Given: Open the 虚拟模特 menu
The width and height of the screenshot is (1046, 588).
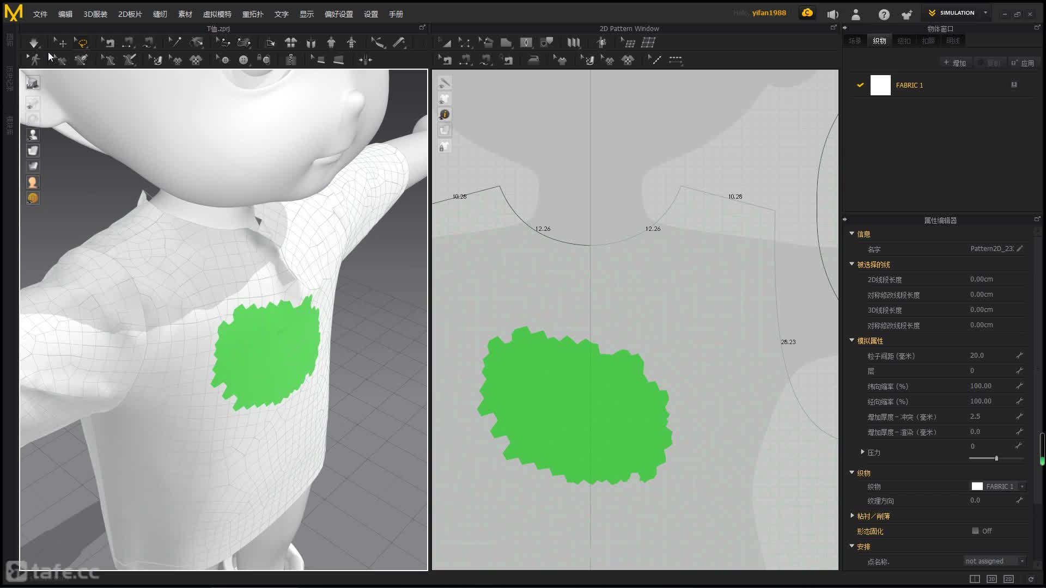Looking at the screenshot, I should coord(217,14).
